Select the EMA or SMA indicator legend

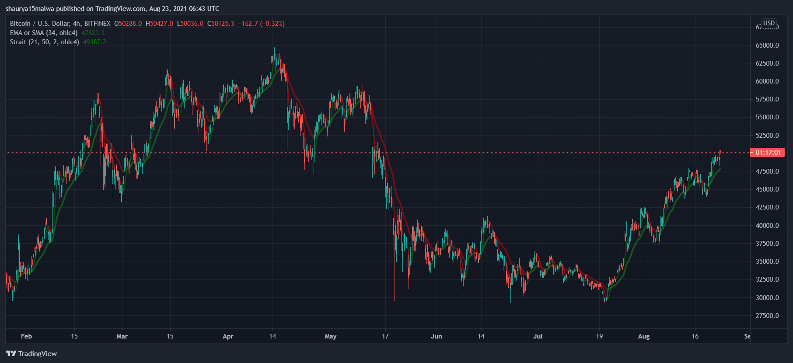pos(44,33)
